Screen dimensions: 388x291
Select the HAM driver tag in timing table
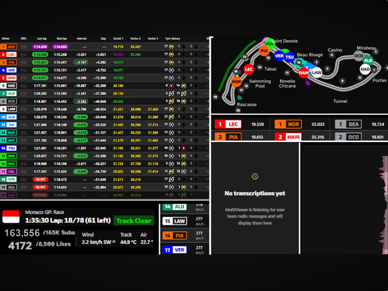[x=8, y=78]
